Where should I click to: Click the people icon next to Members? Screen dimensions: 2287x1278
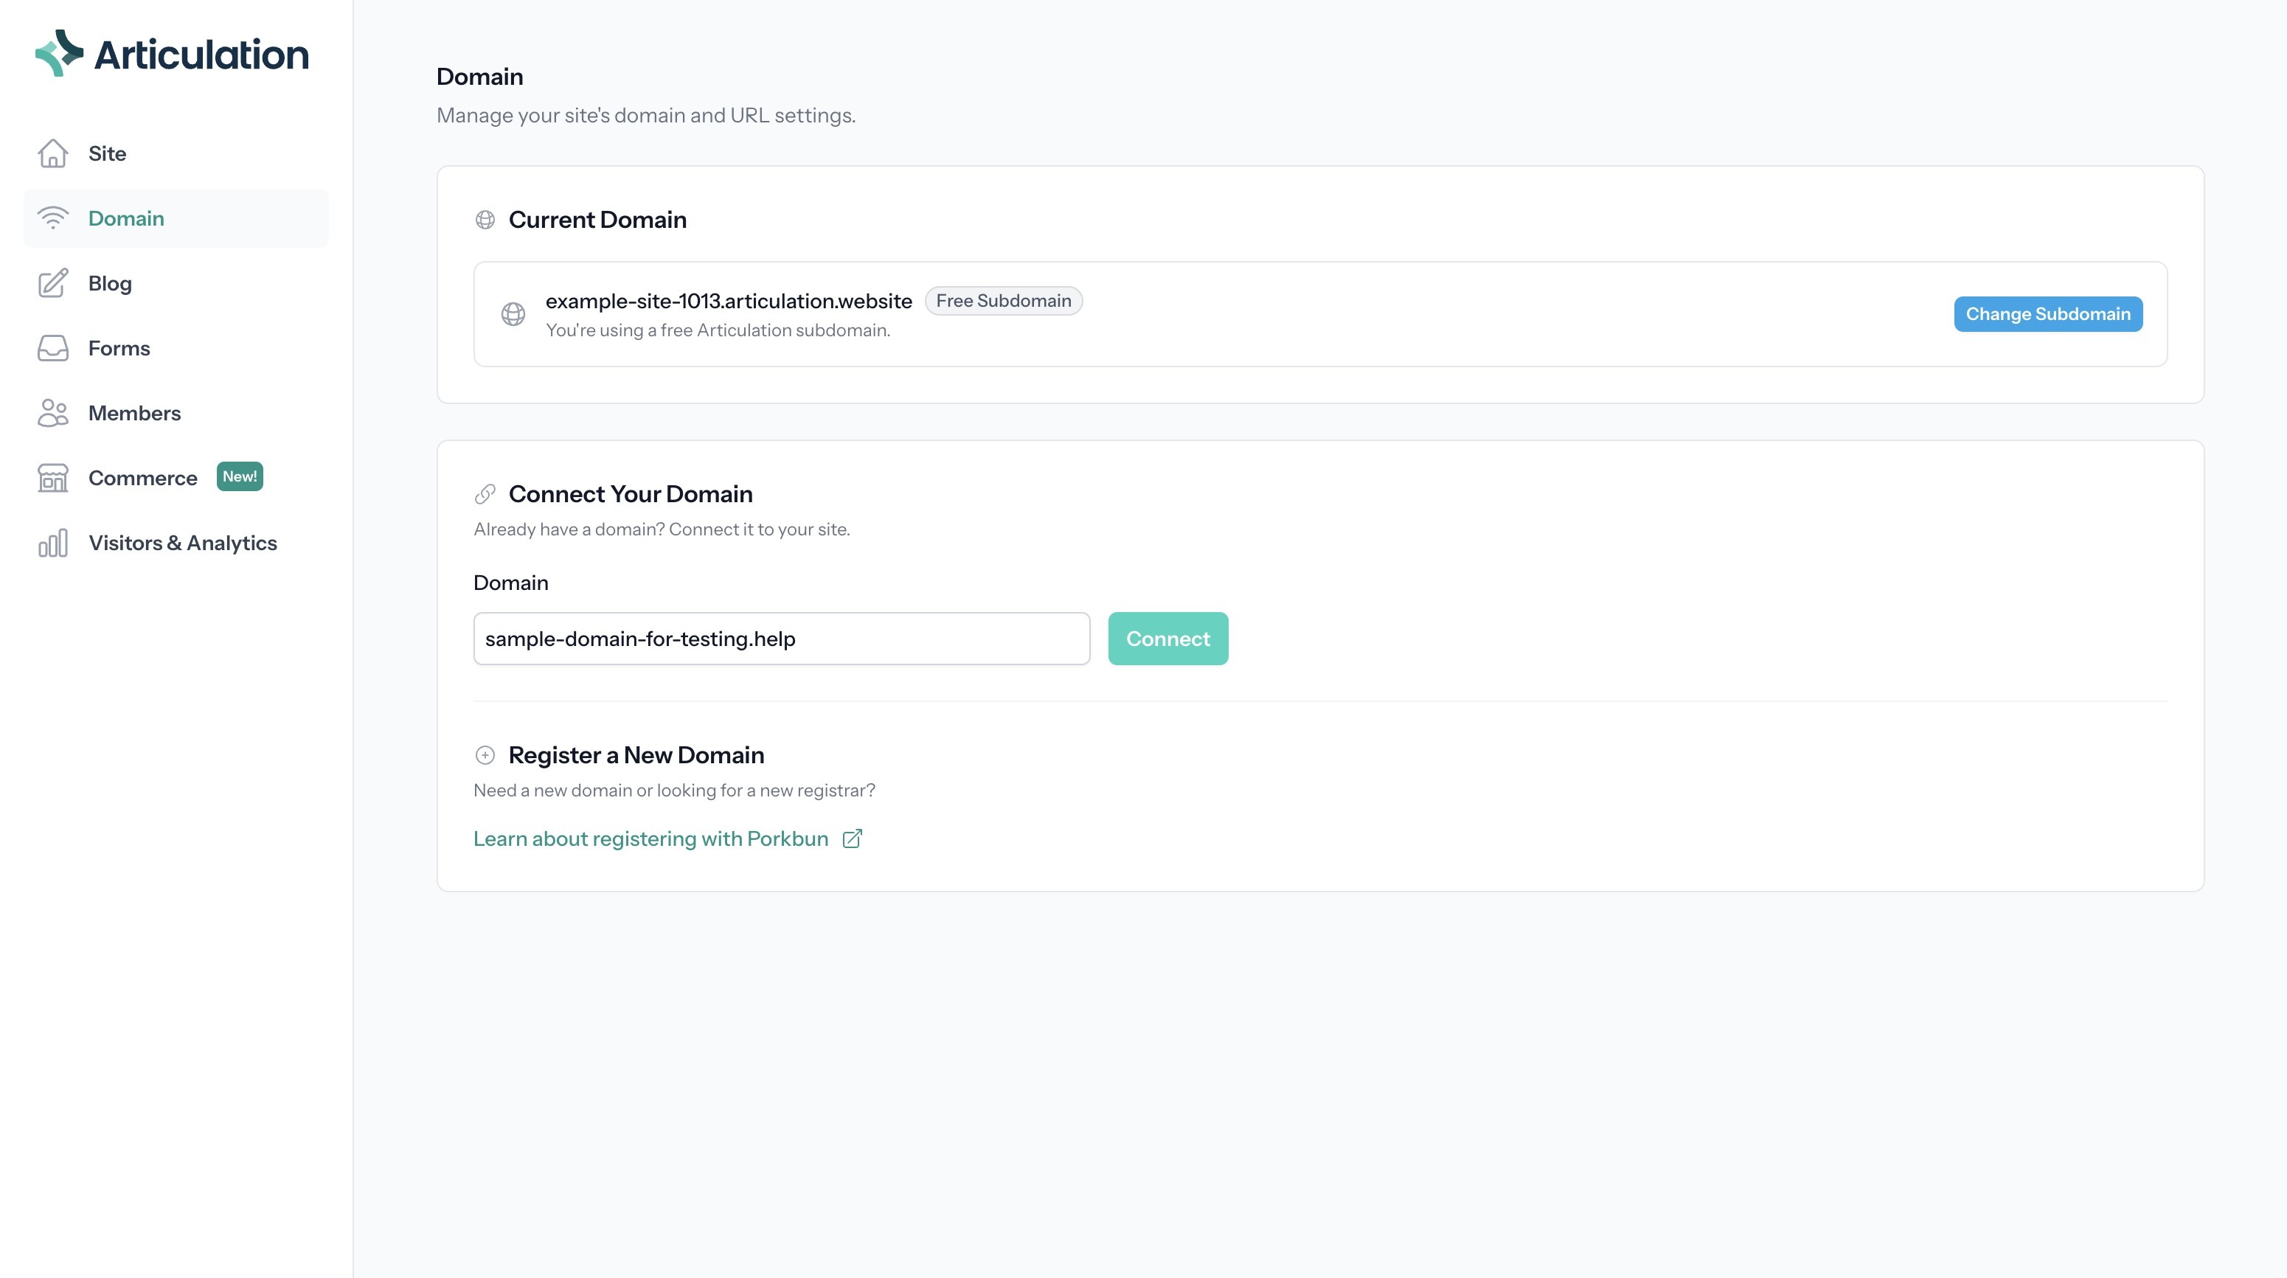pyautogui.click(x=53, y=413)
